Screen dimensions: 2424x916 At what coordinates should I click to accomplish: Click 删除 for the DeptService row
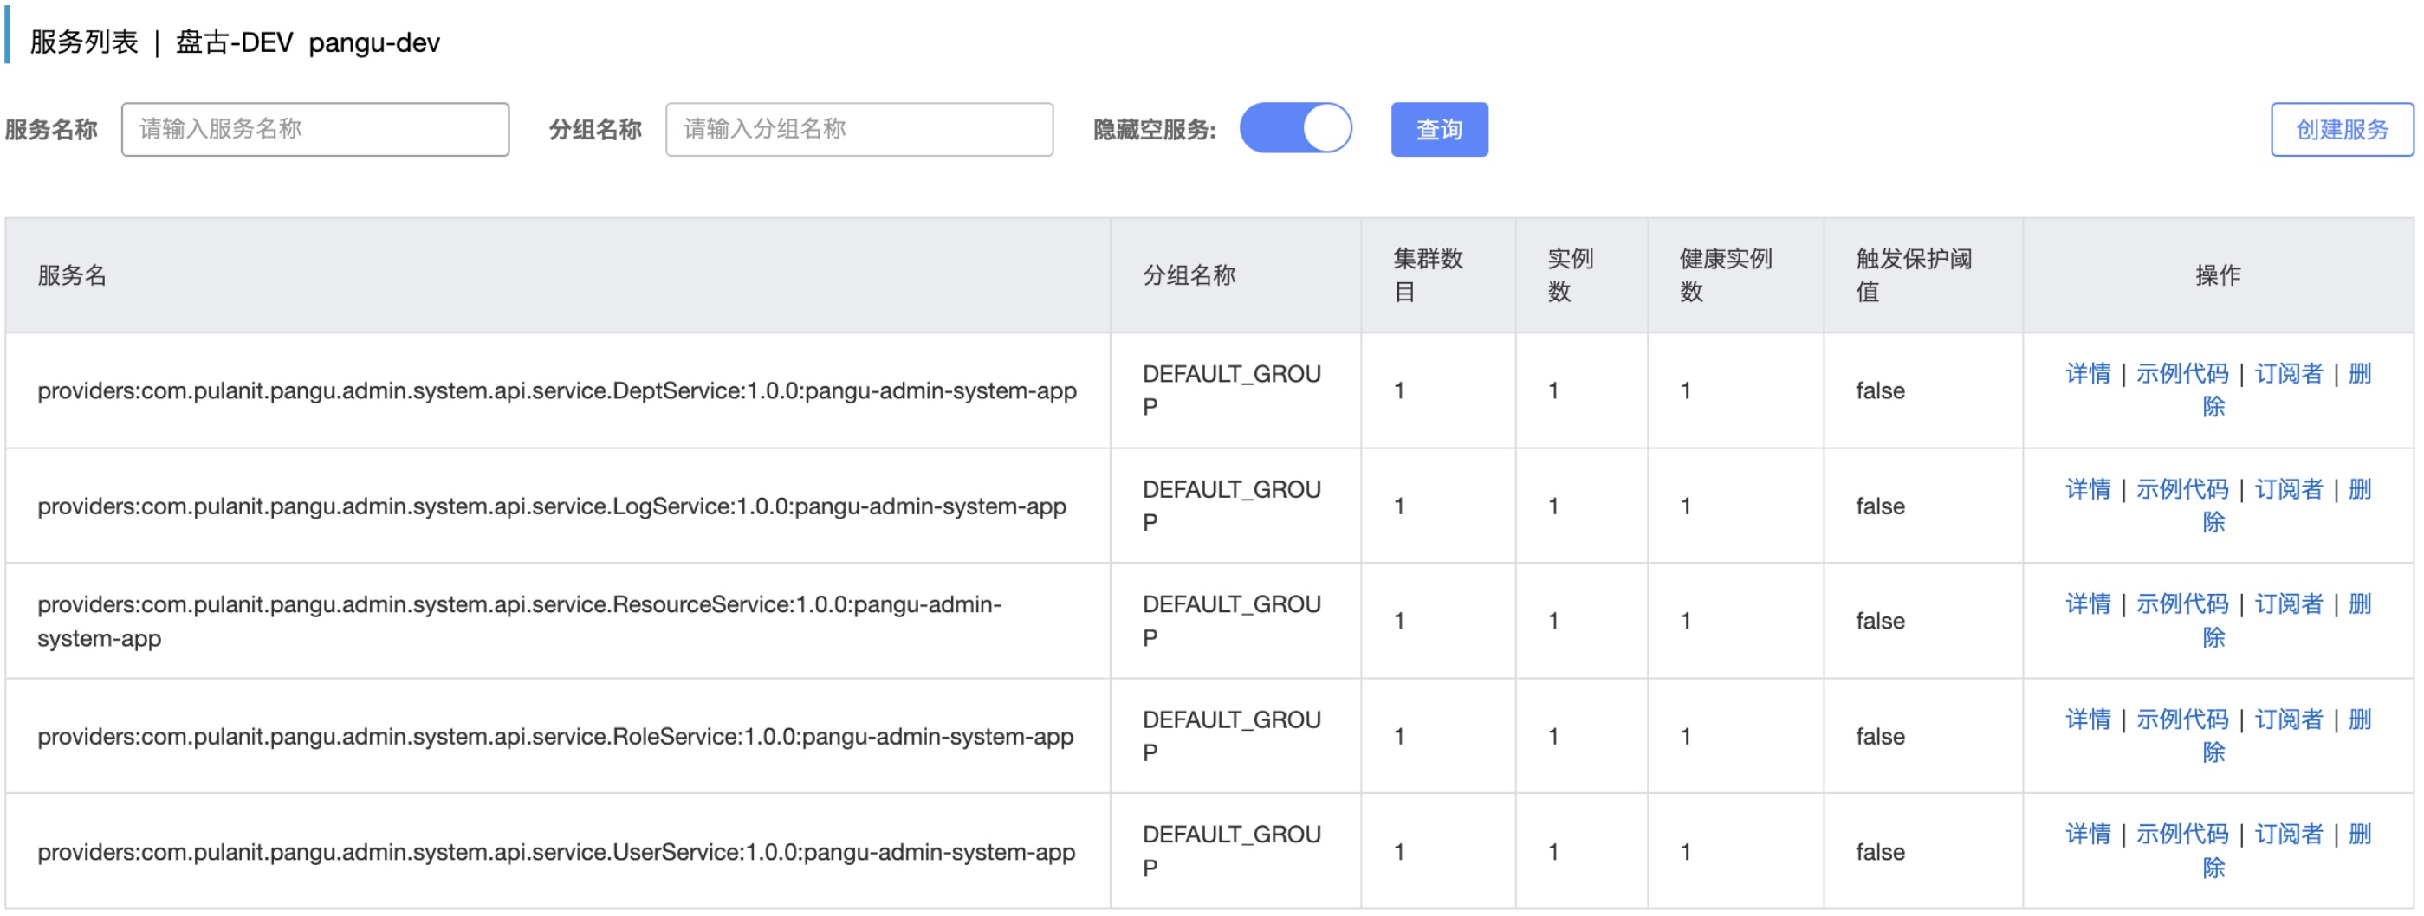coord(2359,374)
